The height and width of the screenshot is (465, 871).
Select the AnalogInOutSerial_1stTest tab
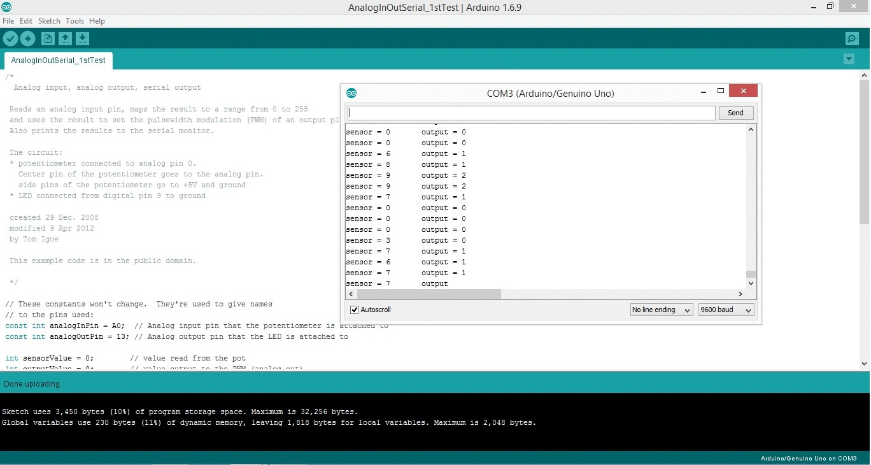point(59,61)
